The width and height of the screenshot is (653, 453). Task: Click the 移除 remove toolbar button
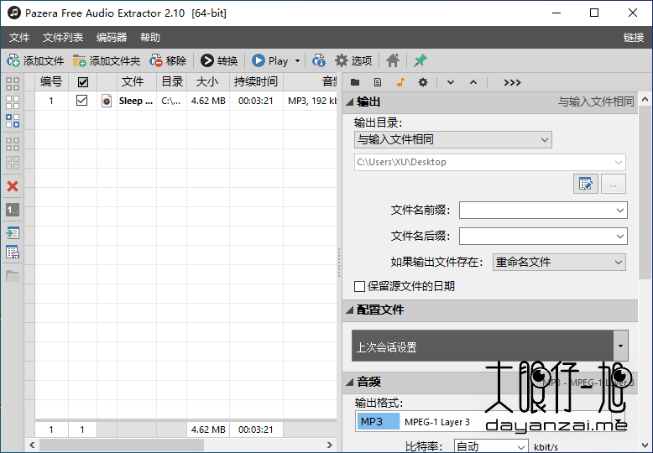pyautogui.click(x=168, y=60)
